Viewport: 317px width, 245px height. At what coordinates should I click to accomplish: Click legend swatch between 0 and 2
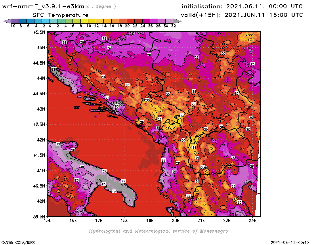[x=53, y=21]
